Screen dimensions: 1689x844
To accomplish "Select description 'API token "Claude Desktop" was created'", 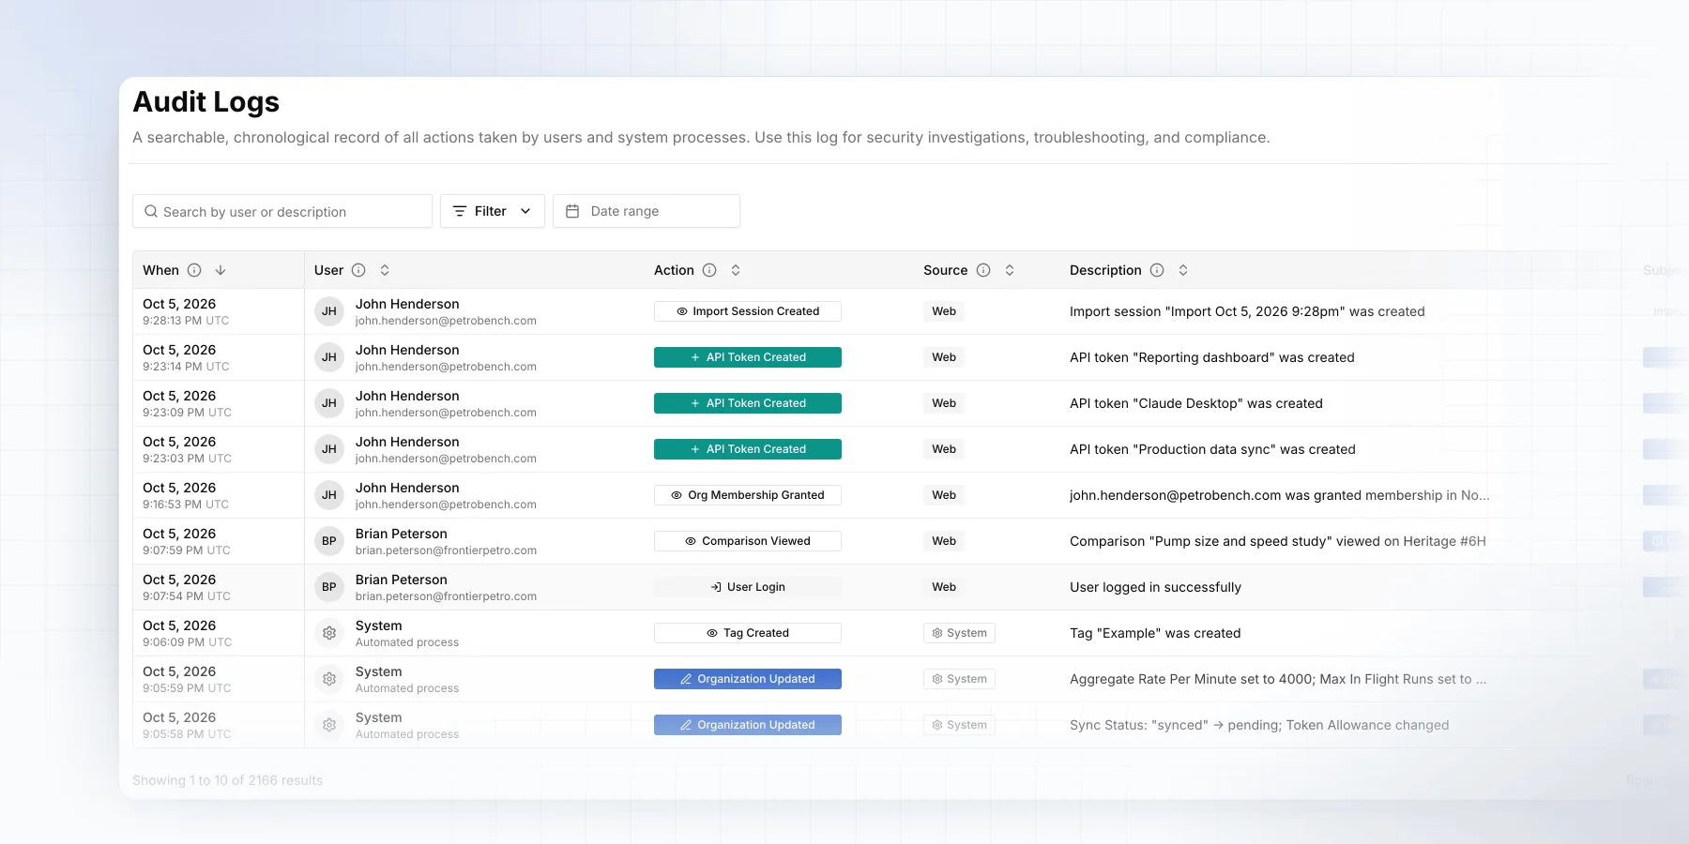I will coord(1196,403).
